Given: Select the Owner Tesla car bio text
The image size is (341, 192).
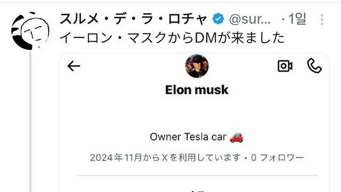Looking at the screenshot, I should pyautogui.click(x=188, y=137).
